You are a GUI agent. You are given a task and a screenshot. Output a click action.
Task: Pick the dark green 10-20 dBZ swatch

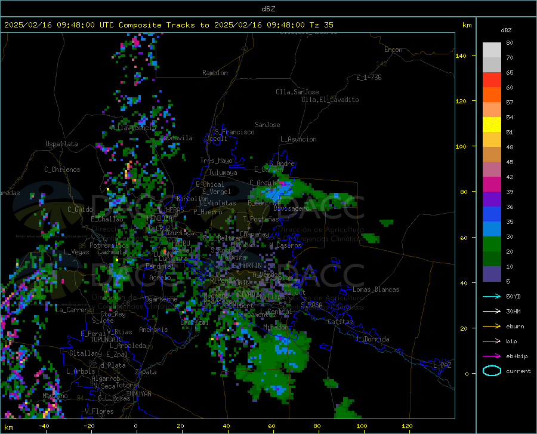pos(492,259)
